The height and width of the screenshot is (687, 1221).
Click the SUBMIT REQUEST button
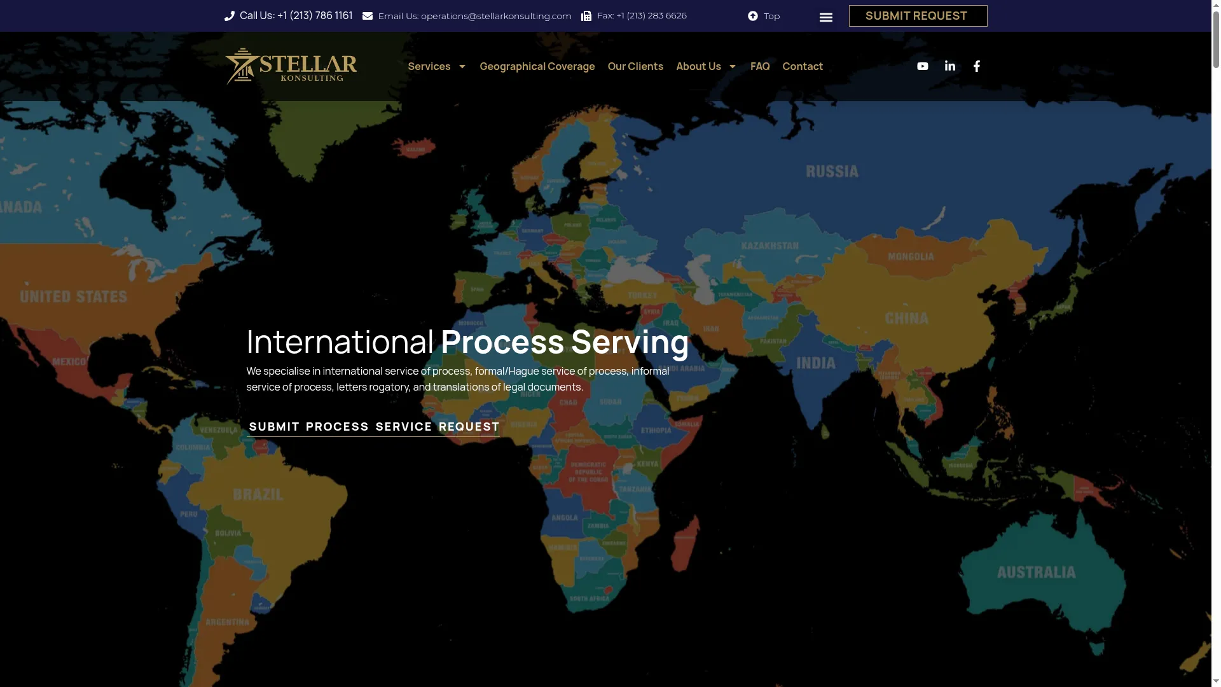point(918,16)
